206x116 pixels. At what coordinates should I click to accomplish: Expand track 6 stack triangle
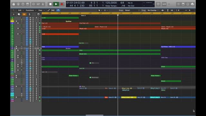tap(18, 23)
